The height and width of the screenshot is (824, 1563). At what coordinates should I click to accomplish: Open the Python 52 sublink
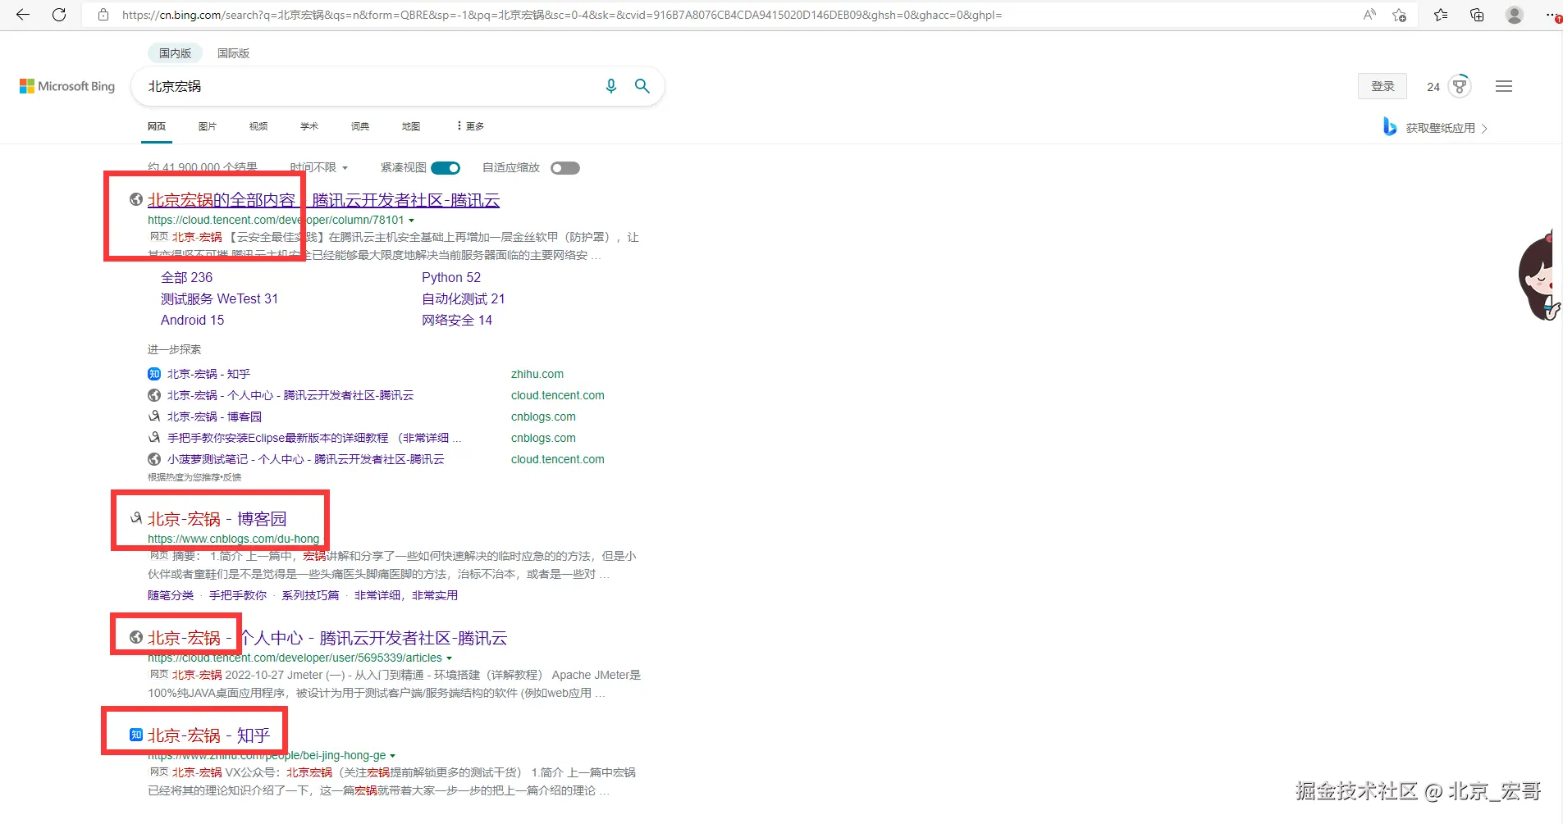click(451, 277)
